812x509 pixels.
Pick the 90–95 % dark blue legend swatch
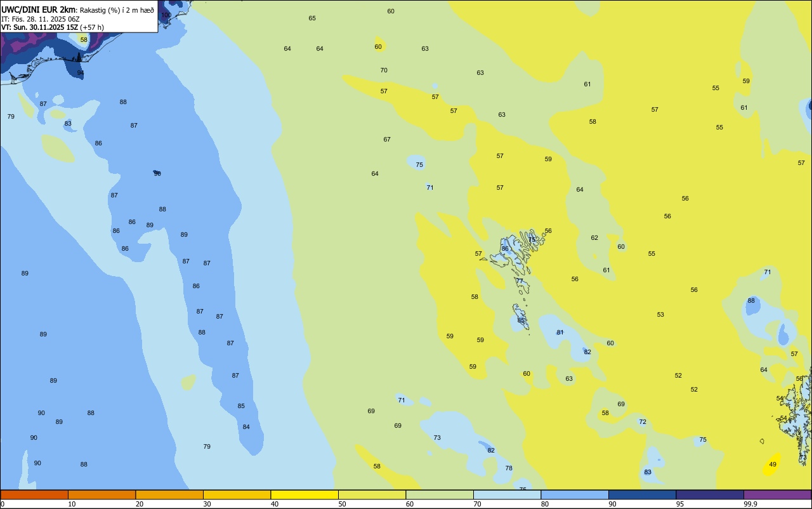(x=642, y=494)
